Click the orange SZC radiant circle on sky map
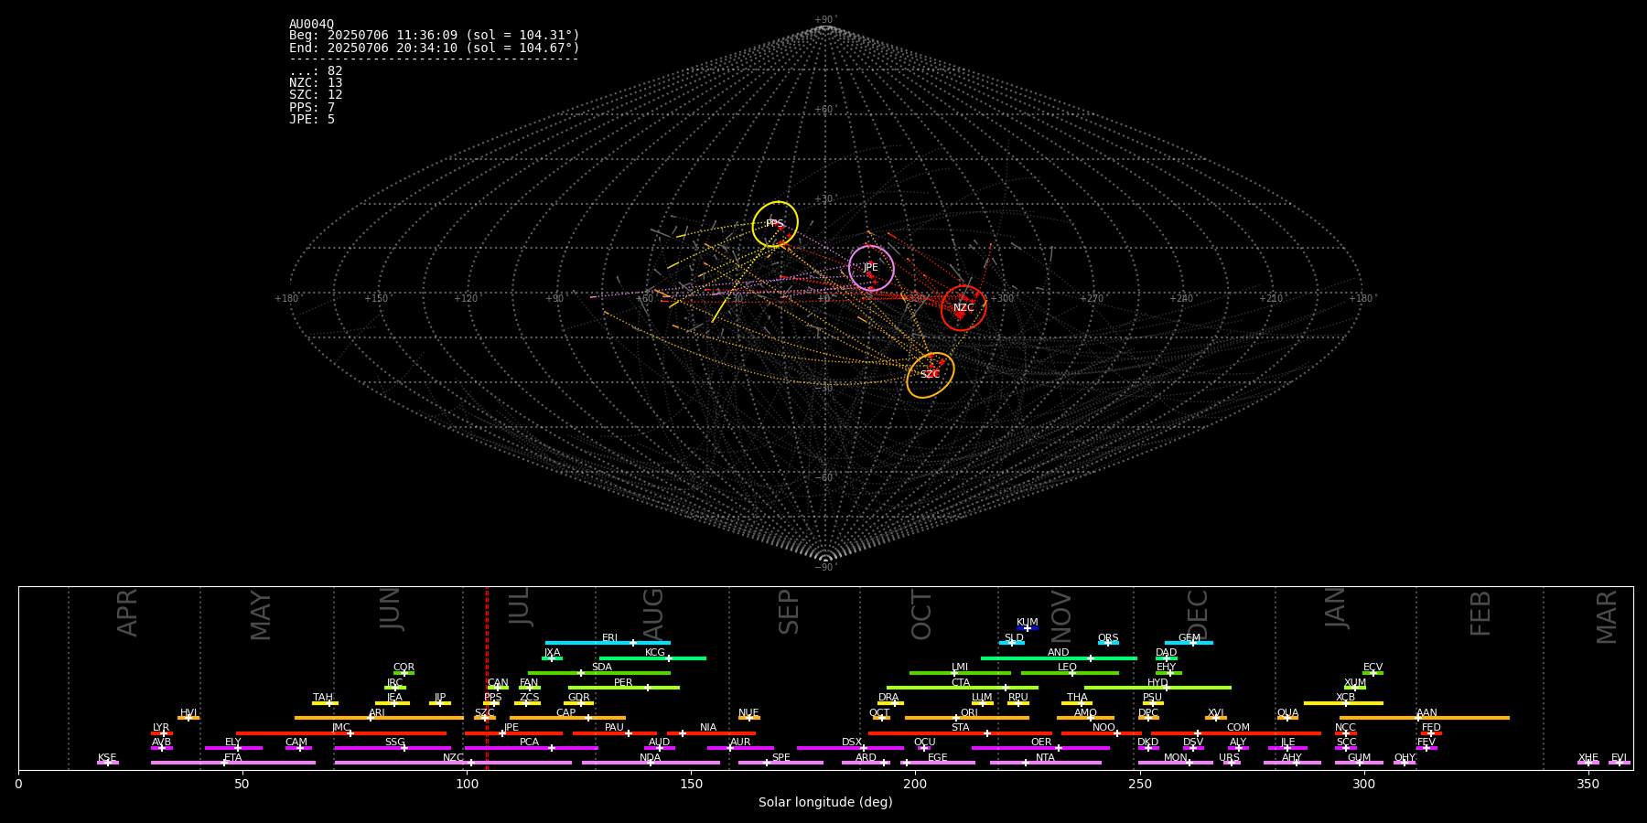Screen dimensions: 1647x823 coord(931,375)
